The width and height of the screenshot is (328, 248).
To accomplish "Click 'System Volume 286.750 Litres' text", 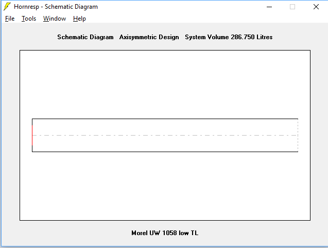I will [x=229, y=37].
